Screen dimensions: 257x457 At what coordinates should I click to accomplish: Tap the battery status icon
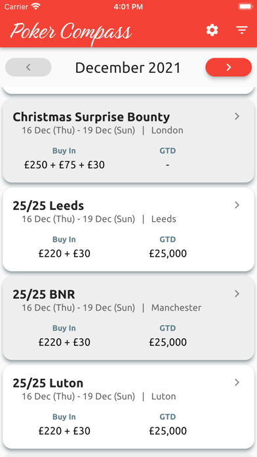pos(245,7)
